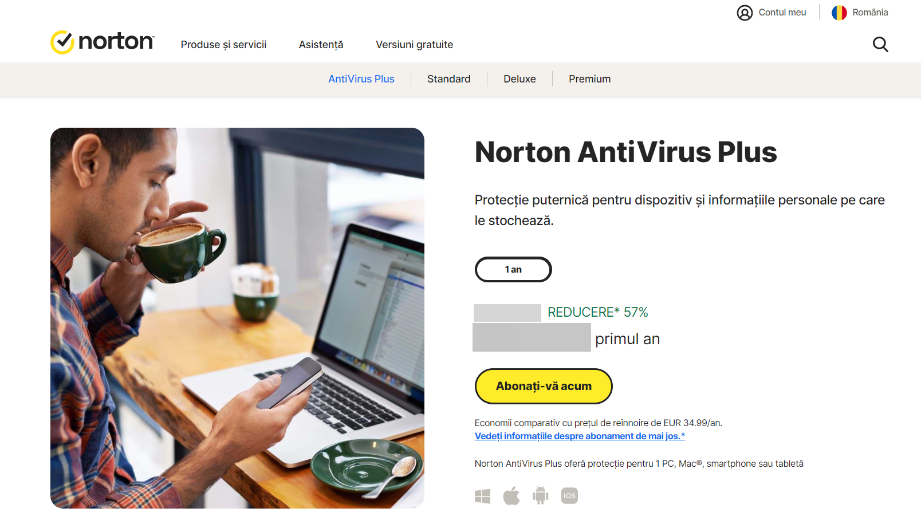Click the iOS platform icon
Screen dimensions: 921x512
(569, 495)
